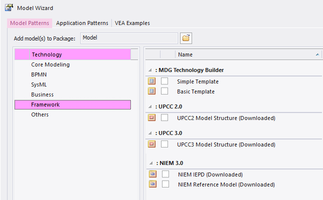323x200 pixels.
Task: Click the NIEM Reference Model icon
Action: [152, 184]
